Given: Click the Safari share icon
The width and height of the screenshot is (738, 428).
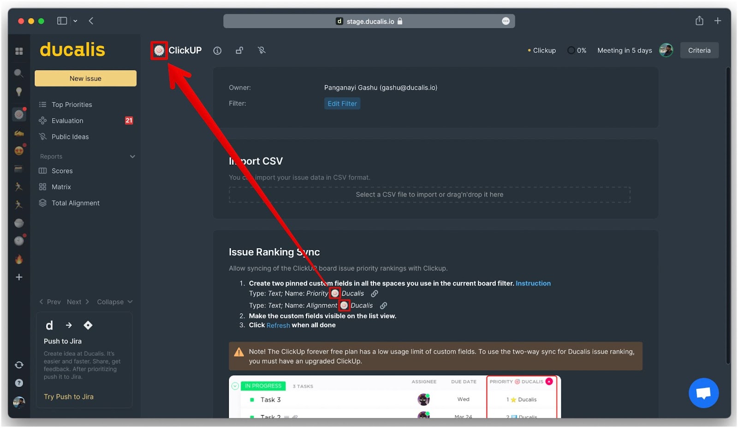Looking at the screenshot, I should point(699,21).
